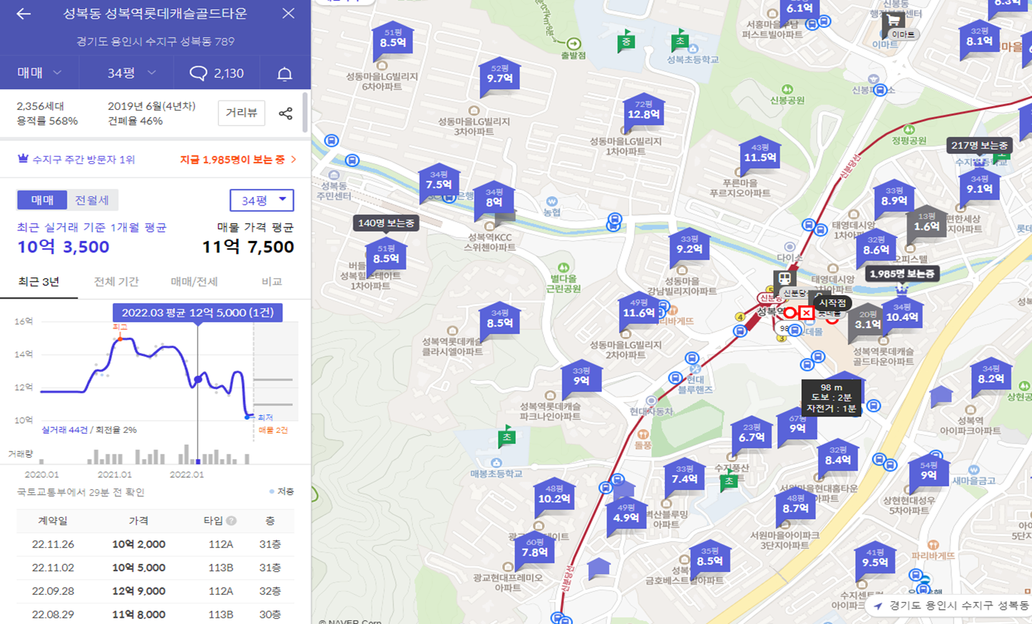Click the 35평 8.5억 price marker
1032x624 pixels.
tap(710, 560)
